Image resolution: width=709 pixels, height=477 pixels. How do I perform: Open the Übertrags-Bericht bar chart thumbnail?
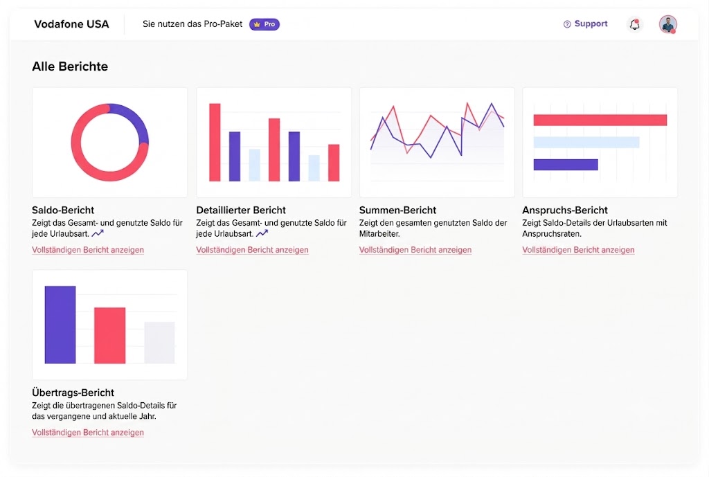click(110, 325)
